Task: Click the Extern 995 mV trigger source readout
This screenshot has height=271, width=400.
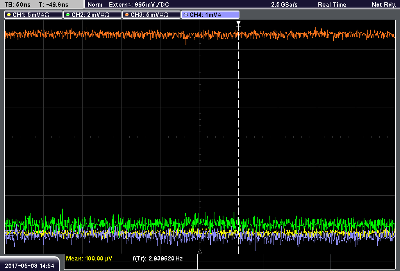Action: click(x=139, y=5)
